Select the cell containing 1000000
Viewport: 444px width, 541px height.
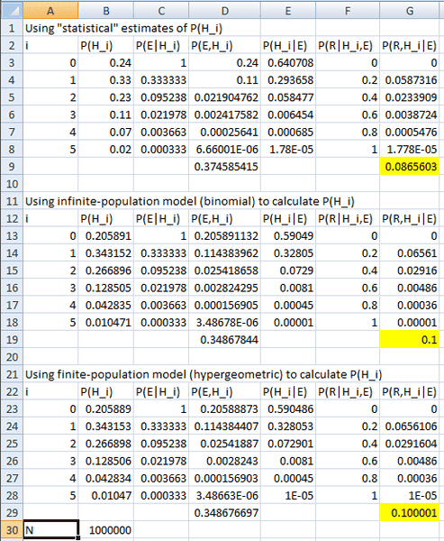pos(106,530)
